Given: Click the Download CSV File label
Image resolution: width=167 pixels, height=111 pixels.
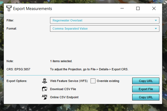Looking at the screenshot, I should [x=63, y=89].
